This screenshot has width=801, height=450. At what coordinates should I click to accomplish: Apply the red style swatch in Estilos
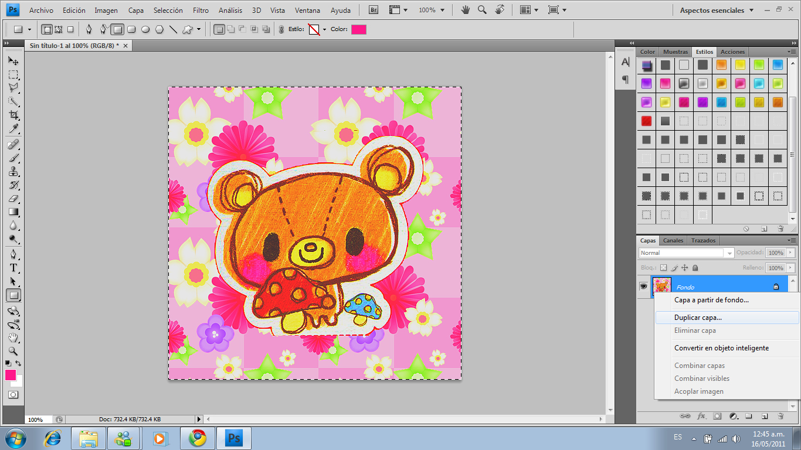point(646,121)
